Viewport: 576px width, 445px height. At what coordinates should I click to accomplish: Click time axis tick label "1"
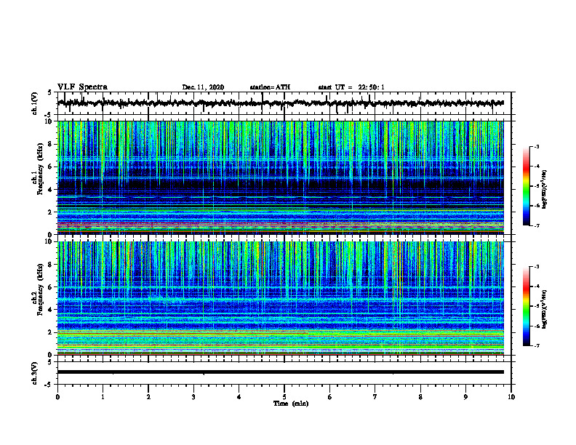[x=103, y=397]
